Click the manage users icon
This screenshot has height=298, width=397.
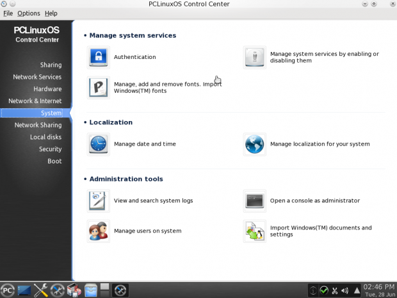point(98,231)
